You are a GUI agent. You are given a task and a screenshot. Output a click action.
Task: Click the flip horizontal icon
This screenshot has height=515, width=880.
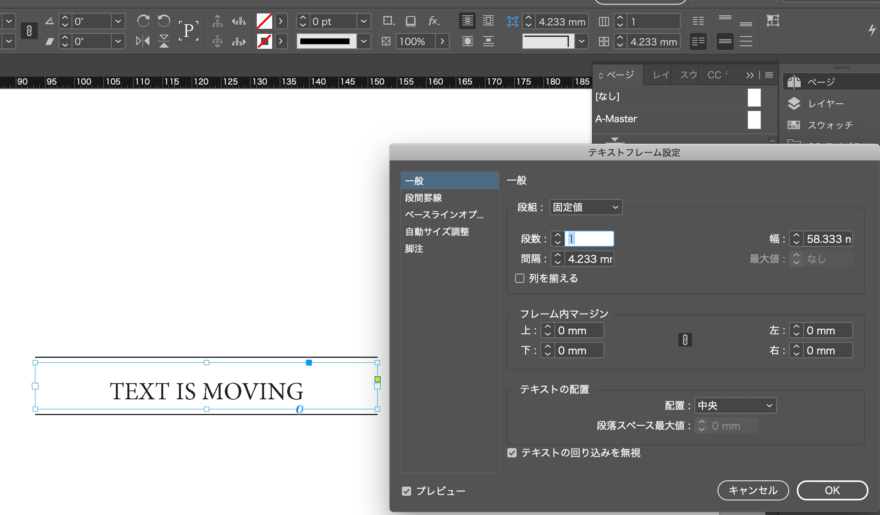tap(143, 41)
